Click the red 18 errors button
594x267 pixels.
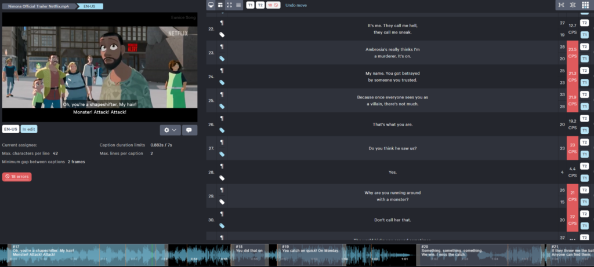pos(17,176)
